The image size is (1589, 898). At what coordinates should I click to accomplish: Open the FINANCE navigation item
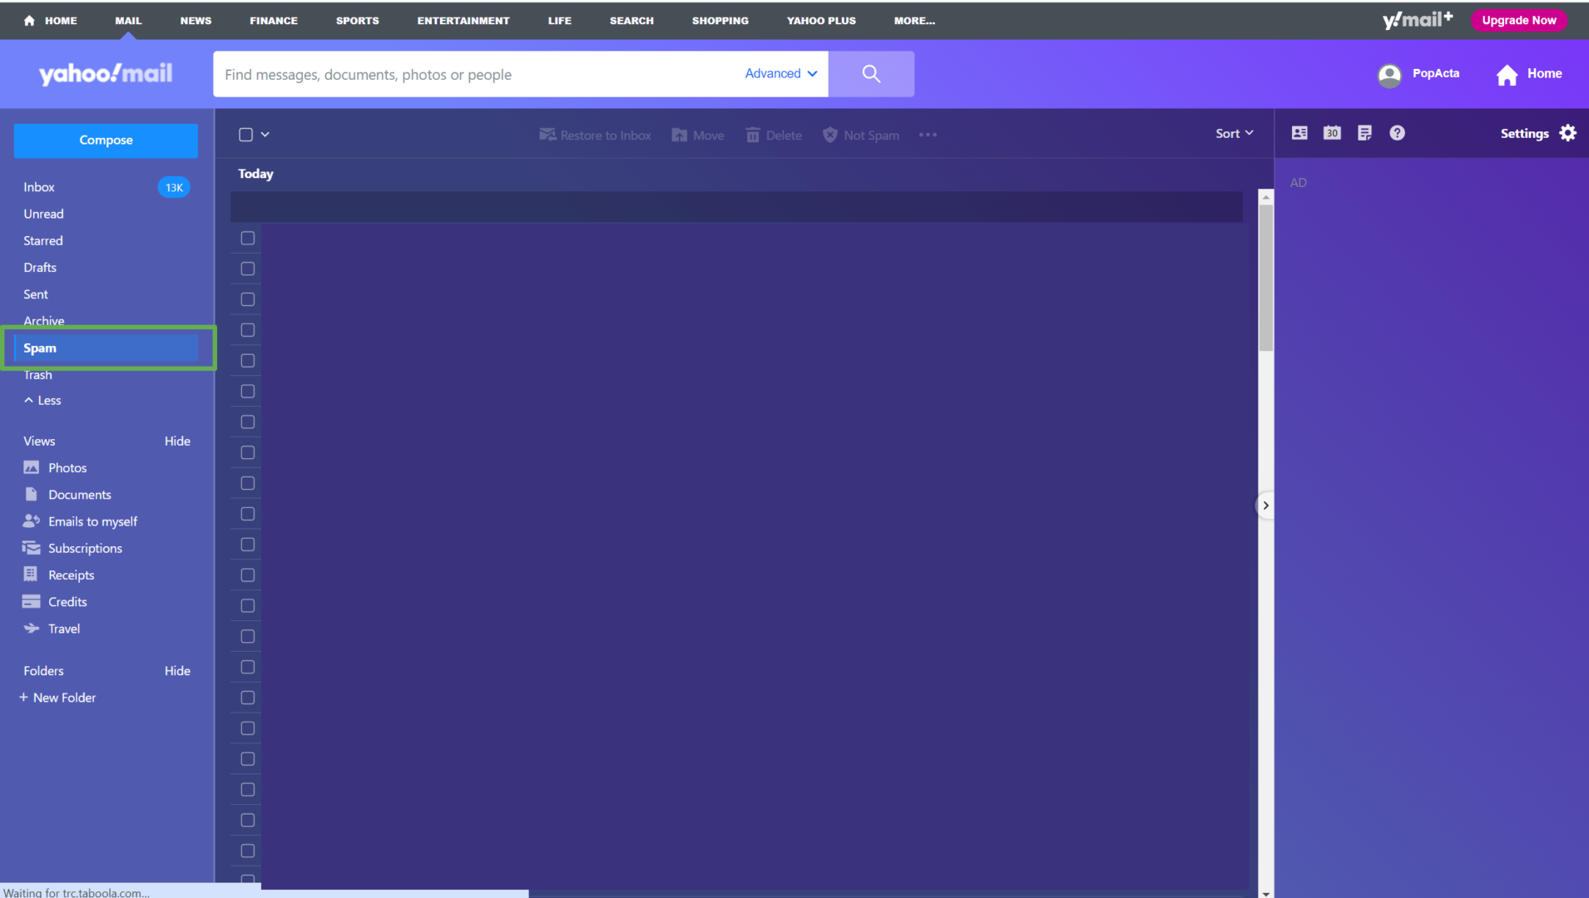[x=274, y=21]
